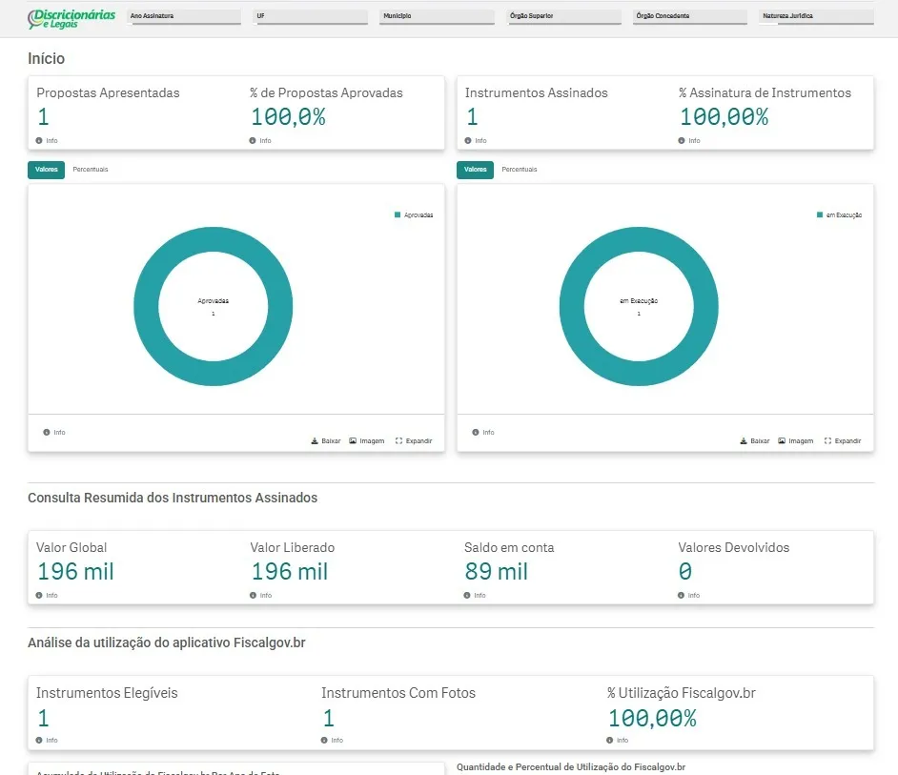The width and height of the screenshot is (898, 775).
Task: Click the 89 mil Saldo em conta value
Action: (x=497, y=572)
